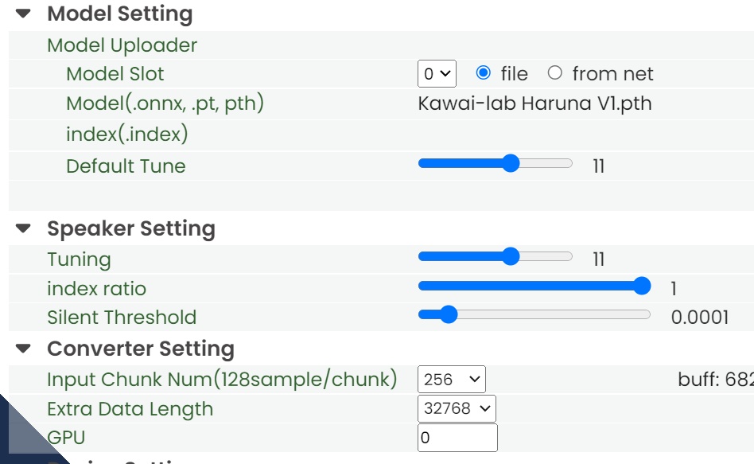754x464 pixels.
Task: Collapse the Converter Setting section triangle
Action: pyautogui.click(x=23, y=349)
